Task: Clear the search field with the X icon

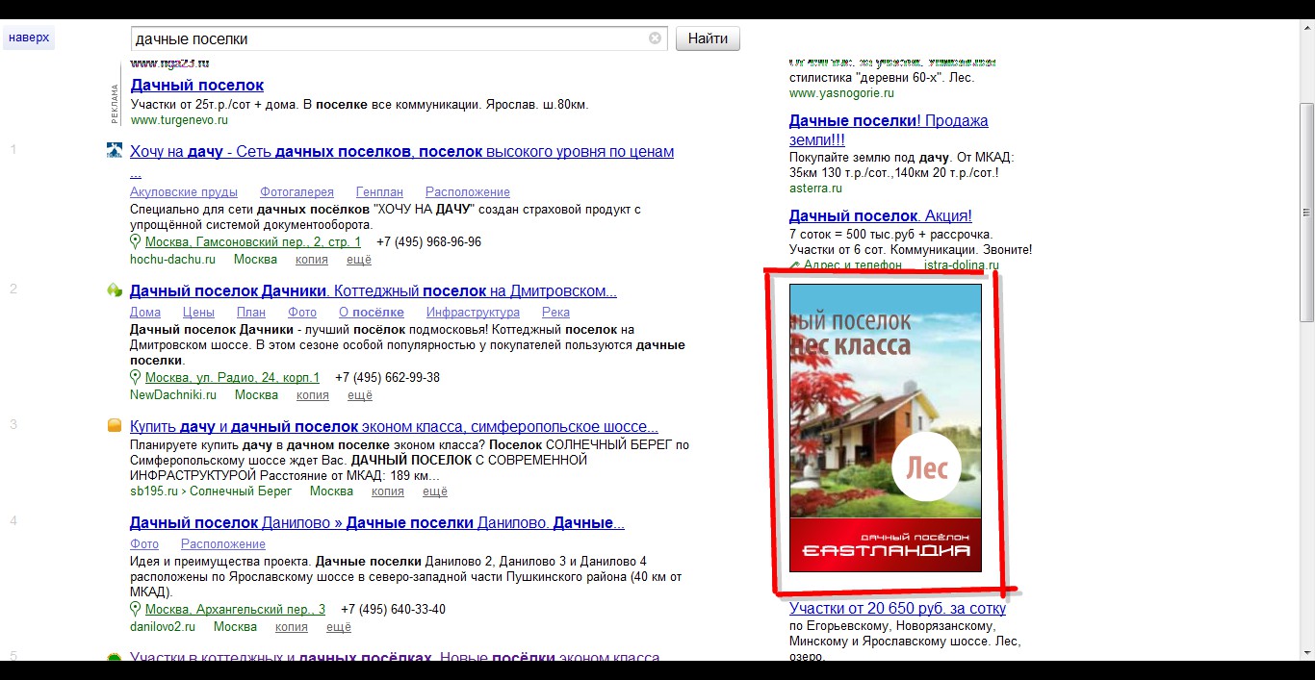Action: (x=655, y=38)
